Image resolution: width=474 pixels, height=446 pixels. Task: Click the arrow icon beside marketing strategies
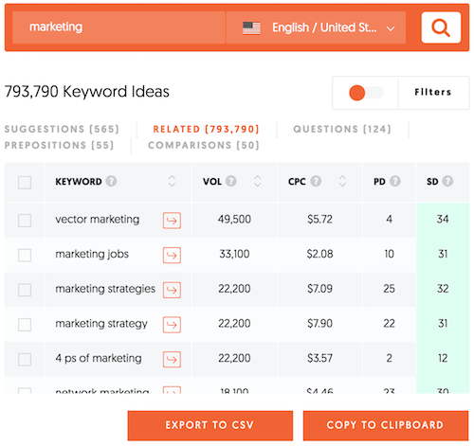[x=172, y=290]
